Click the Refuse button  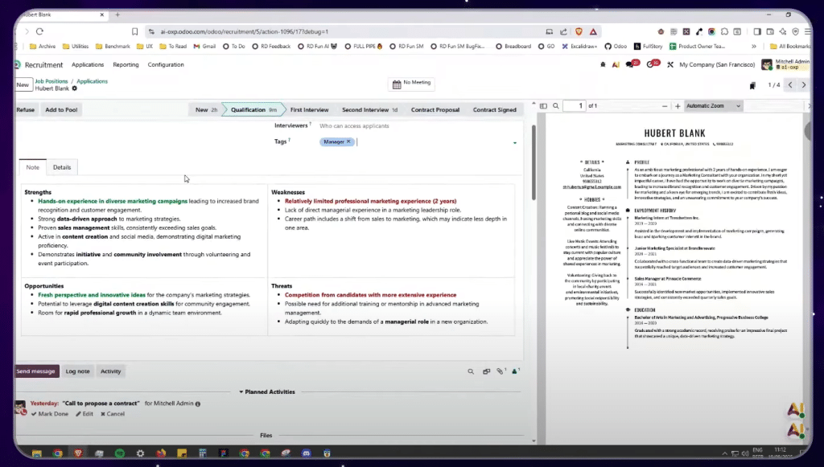[26, 109]
